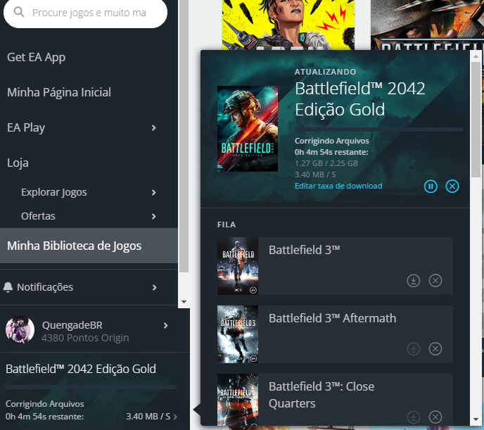The height and width of the screenshot is (430, 484).
Task: Click '4380 Pontos Origin' text
Action: point(85,338)
